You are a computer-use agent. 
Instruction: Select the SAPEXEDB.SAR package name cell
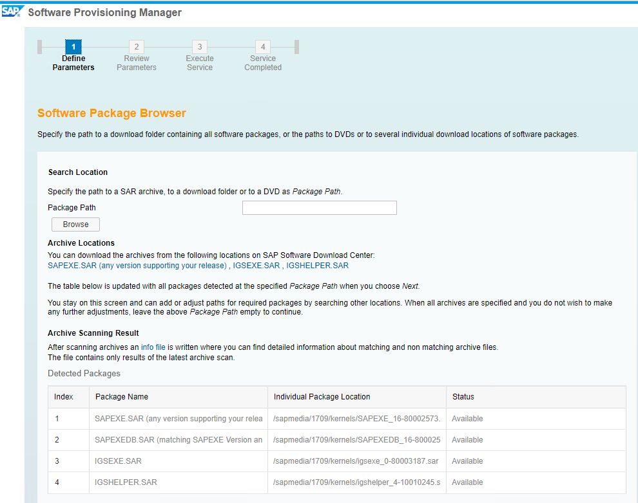point(179,440)
